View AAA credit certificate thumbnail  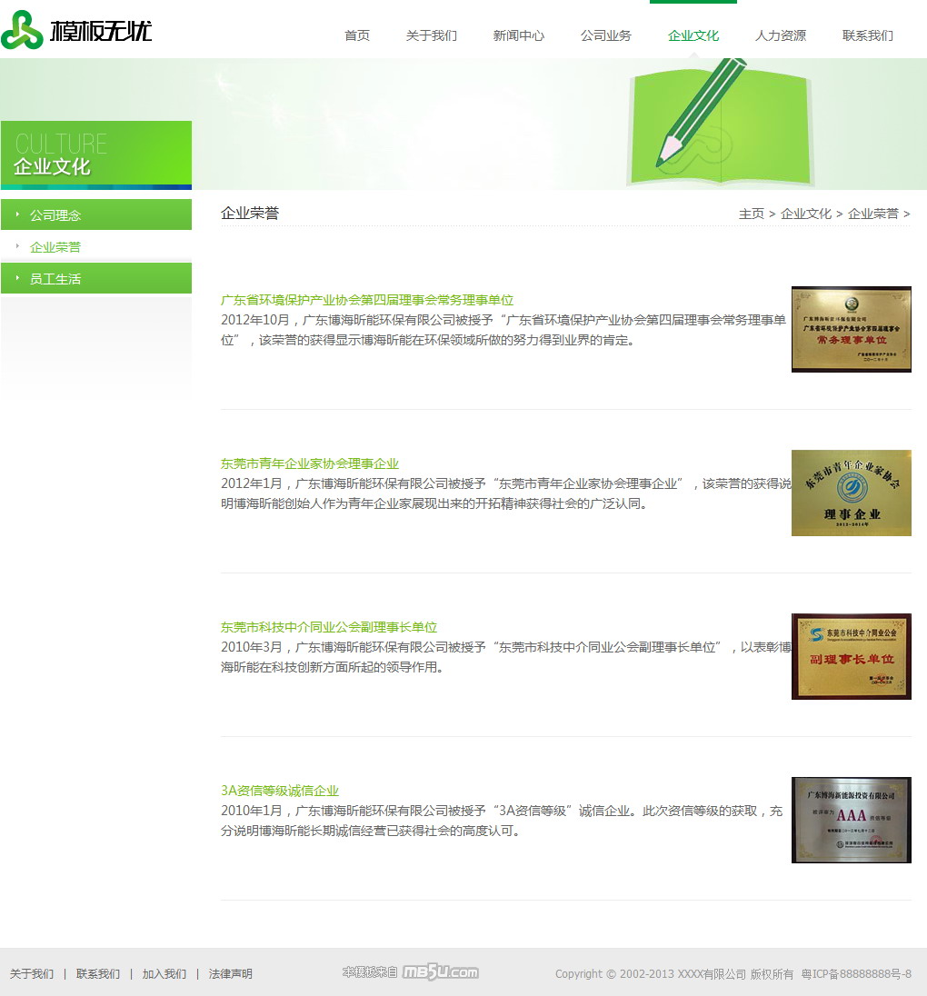[x=851, y=820]
